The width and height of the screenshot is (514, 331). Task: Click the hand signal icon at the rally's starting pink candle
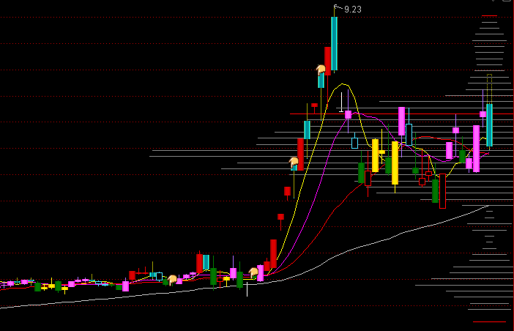(x=253, y=272)
